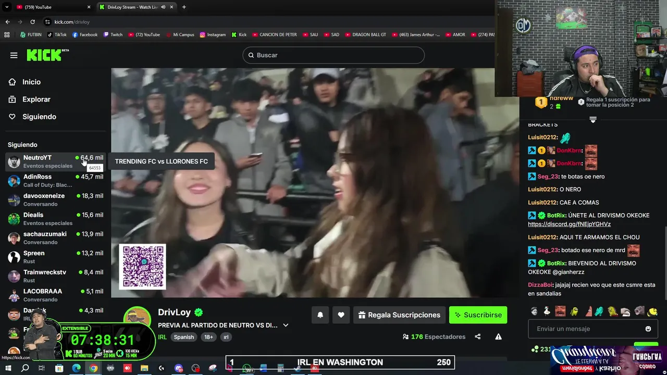Expand the stream title chevron
Image resolution: width=667 pixels, height=375 pixels.
[286, 326]
